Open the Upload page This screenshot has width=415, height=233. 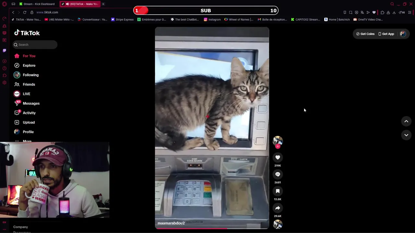[24, 122]
